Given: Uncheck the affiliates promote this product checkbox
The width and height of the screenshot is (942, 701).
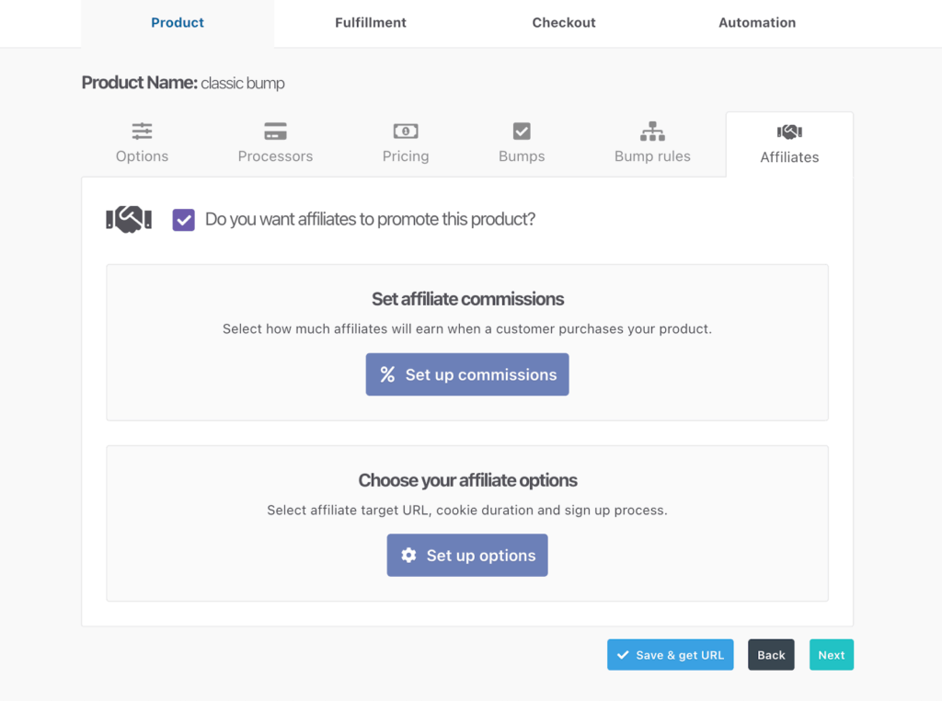Looking at the screenshot, I should [184, 220].
